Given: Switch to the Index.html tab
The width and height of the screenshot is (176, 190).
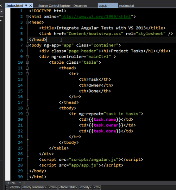Looking at the screenshot, I should [x=15, y=6].
